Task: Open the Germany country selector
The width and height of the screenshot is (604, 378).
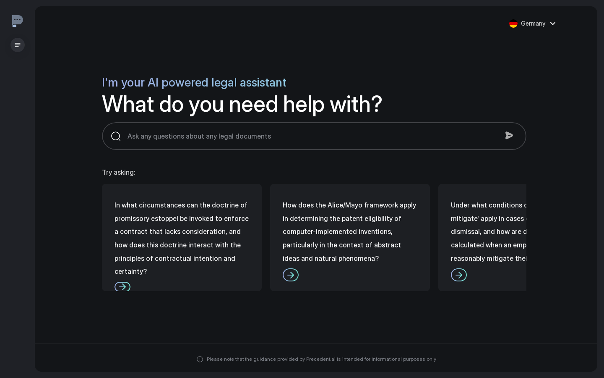Action: (x=533, y=24)
